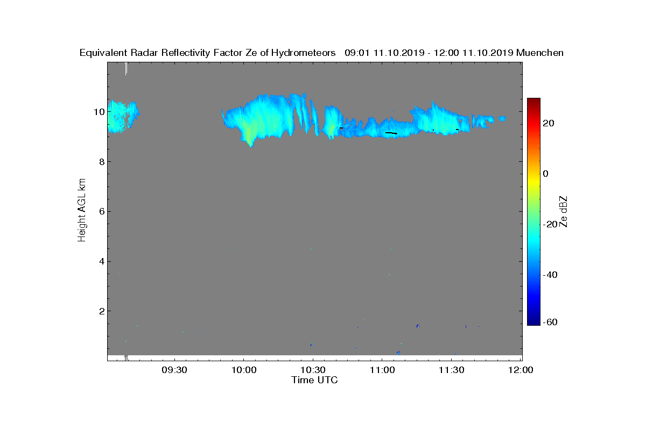Click the date range text '09:01 11.10.2019 - 12:00 11.10.2019'
This screenshot has width=646, height=430.
tap(429, 53)
